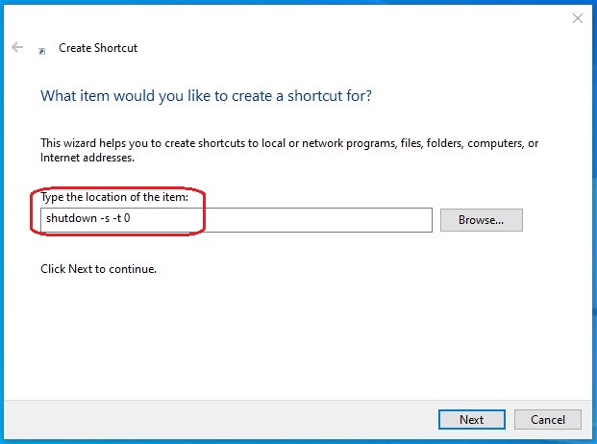Click the "-s" flag in the typed command
Viewport: 597px width, 444px height.
(106, 219)
